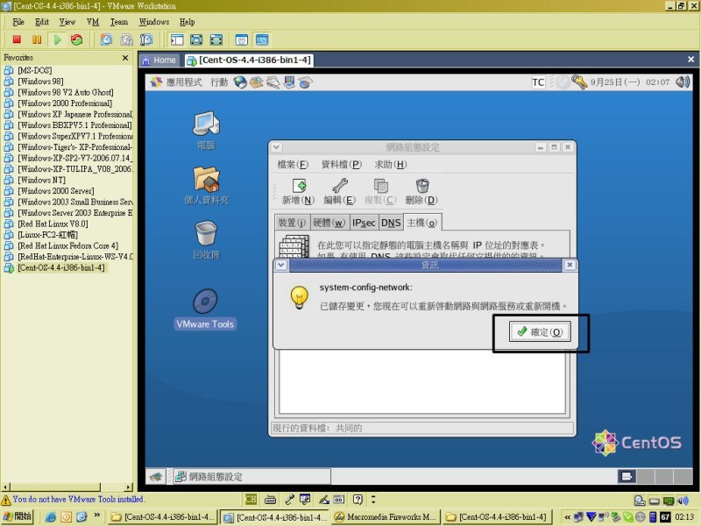Click the red Power Off toolbar button
This screenshot has width=701, height=526.
pos(17,39)
